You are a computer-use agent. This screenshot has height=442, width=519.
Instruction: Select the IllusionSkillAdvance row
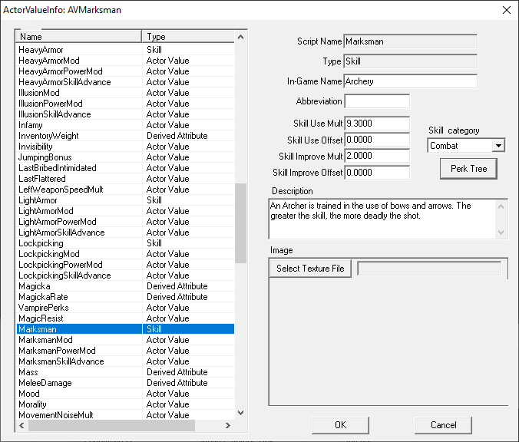coord(125,114)
